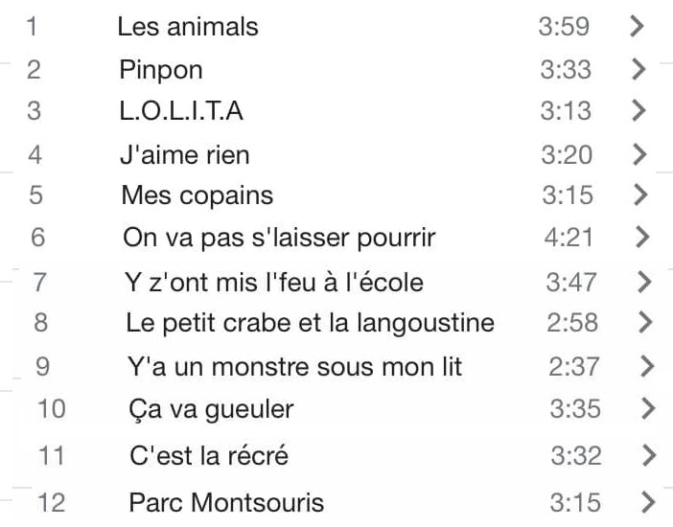Pick song title J'aime rien
The height and width of the screenshot is (527, 673).
pos(185,154)
